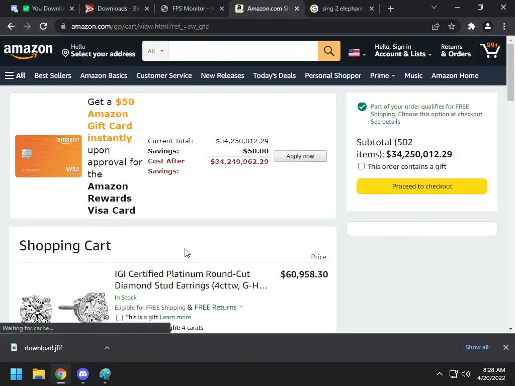The width and height of the screenshot is (515, 386).
Task: Open Personal Shopper
Action: pyautogui.click(x=333, y=75)
